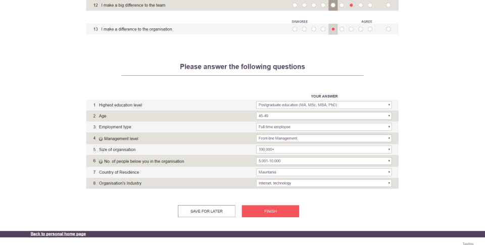
Task: Open the Highest education level dropdown
Action: 324,105
